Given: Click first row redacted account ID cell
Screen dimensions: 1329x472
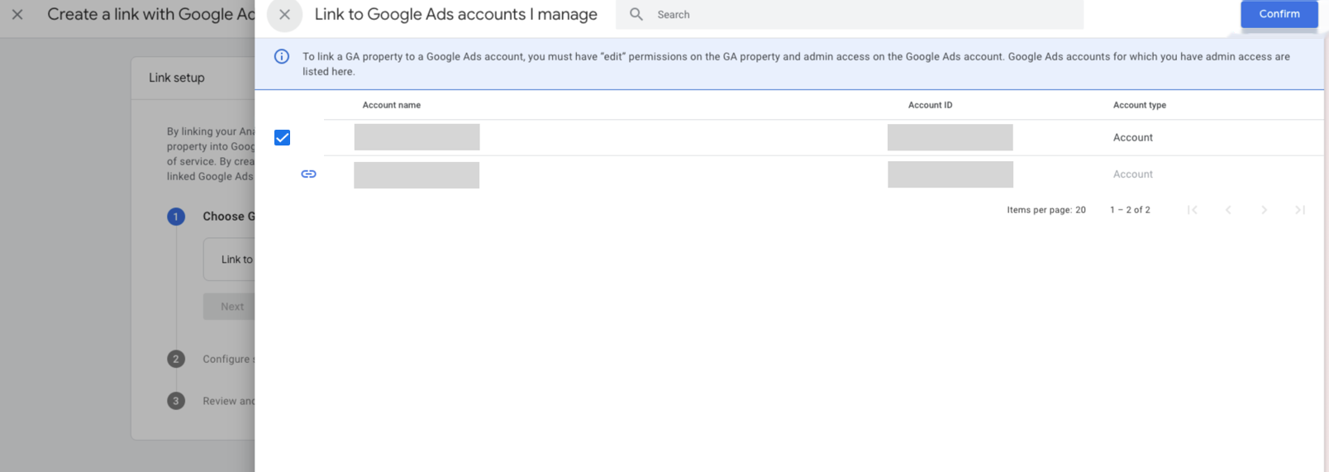Looking at the screenshot, I should (950, 137).
